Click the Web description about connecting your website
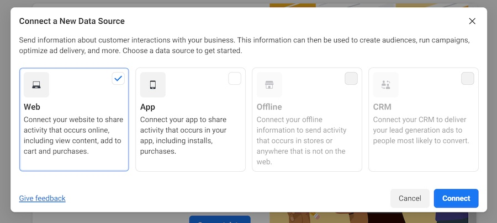This screenshot has height=223, width=497. (x=73, y=135)
